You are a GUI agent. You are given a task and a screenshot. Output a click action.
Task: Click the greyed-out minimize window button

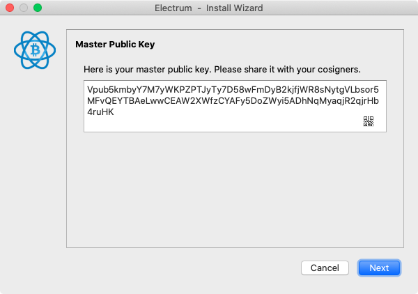[24, 8]
